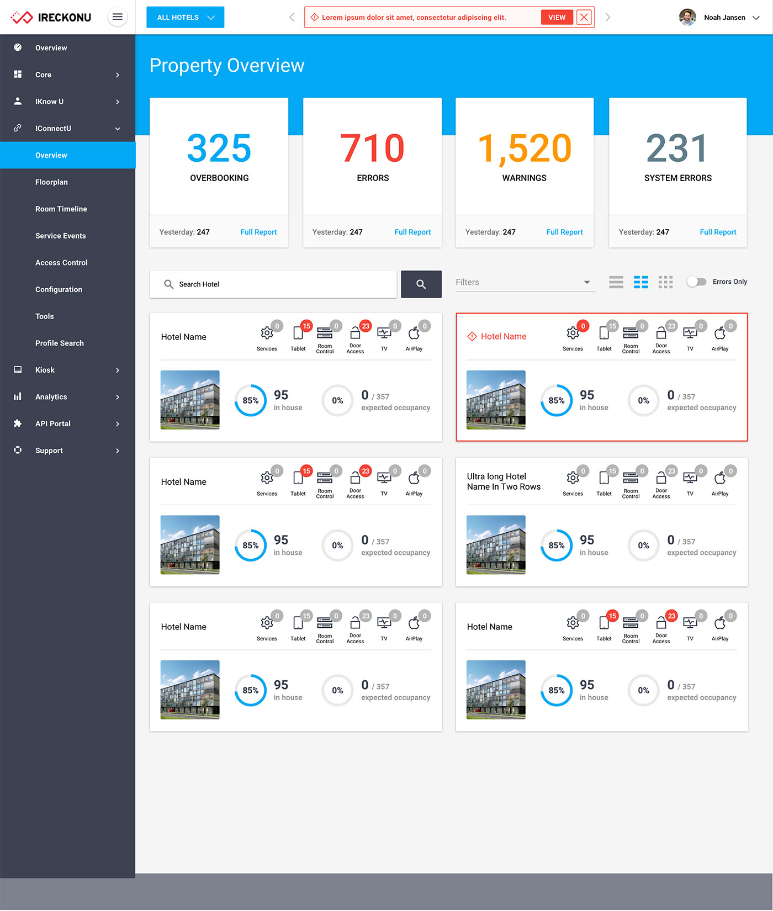773x911 pixels.
Task: Enable the Errors Only toggle
Action: click(x=696, y=282)
